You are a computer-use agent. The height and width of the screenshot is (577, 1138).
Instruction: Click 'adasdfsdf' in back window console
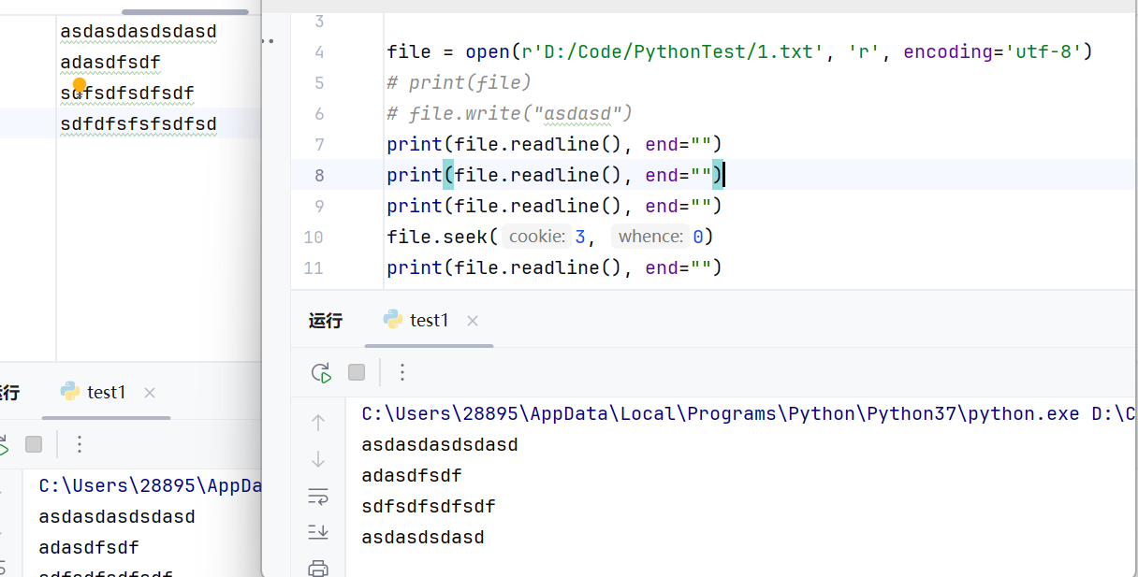pyautogui.click(x=89, y=547)
